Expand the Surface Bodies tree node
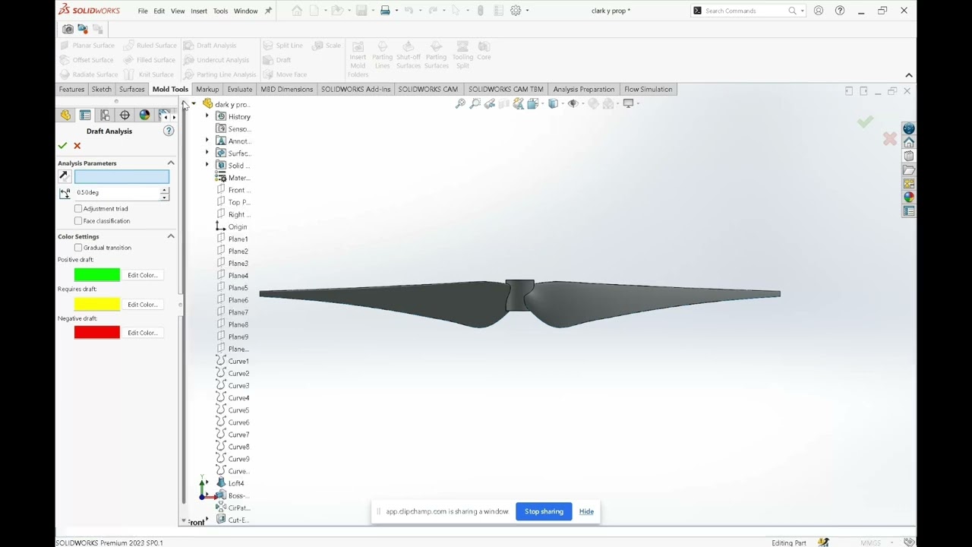Screen dimensions: 972x547 (207, 153)
